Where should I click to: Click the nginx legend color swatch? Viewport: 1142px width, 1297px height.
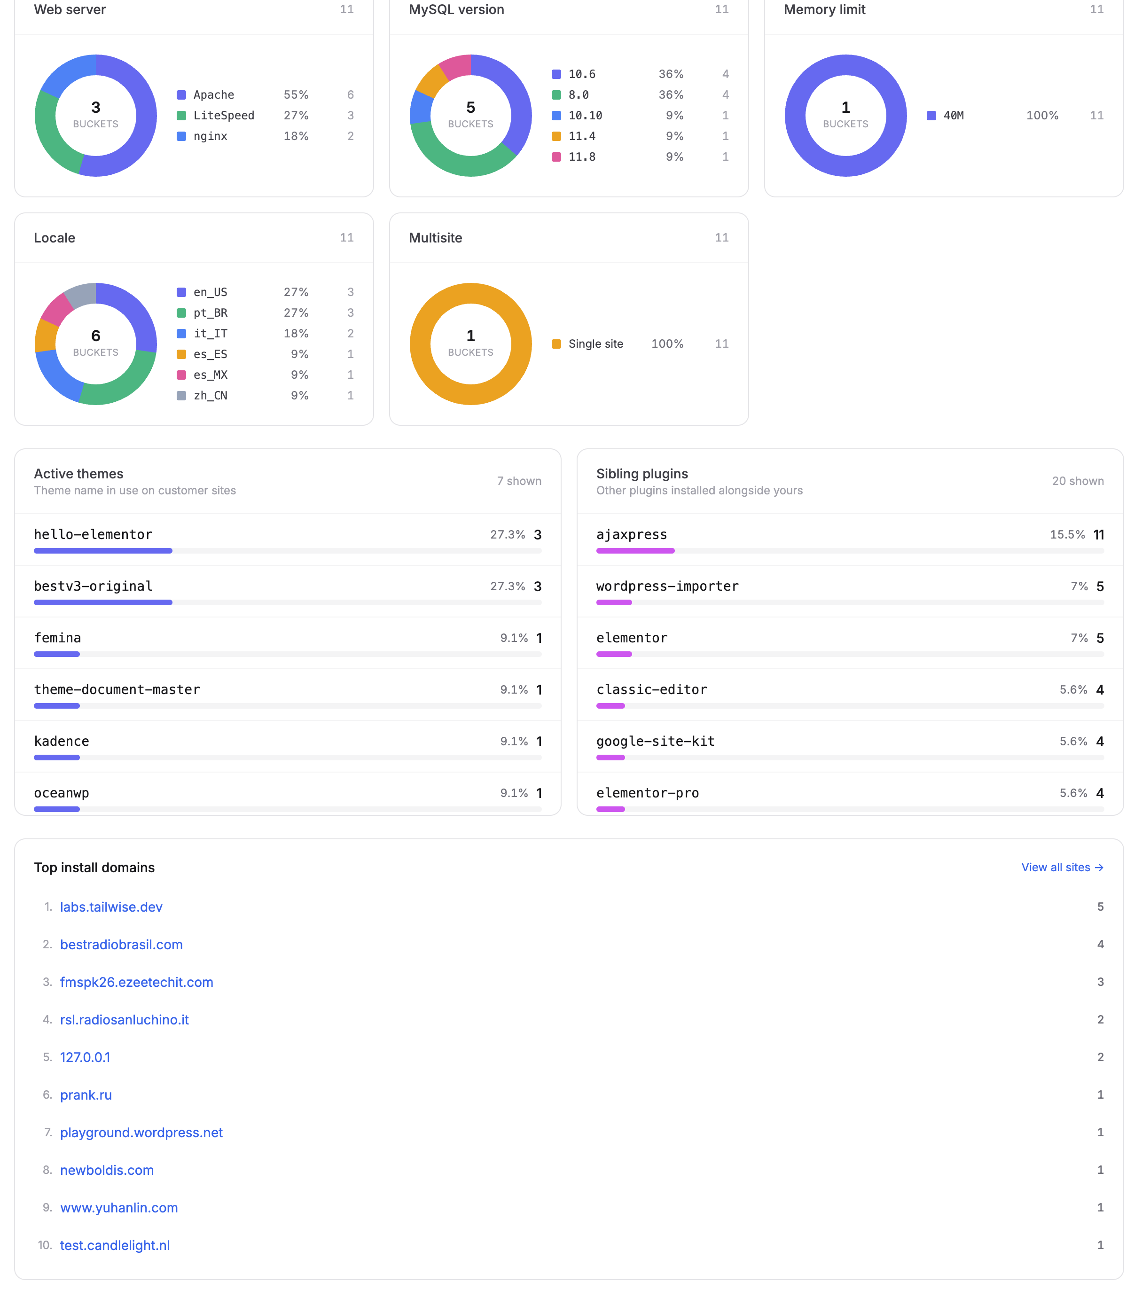[x=181, y=136]
